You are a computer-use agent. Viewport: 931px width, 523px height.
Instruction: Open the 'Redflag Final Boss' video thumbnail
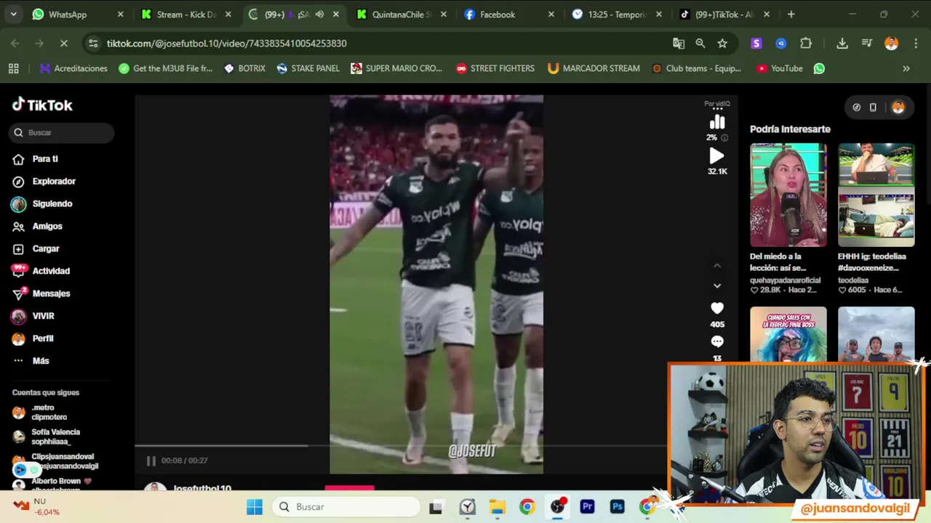click(x=788, y=334)
